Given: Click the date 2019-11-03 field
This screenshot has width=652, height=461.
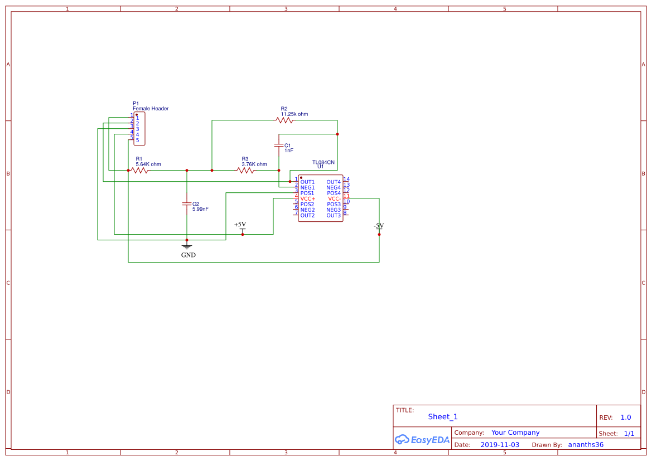Looking at the screenshot, I should pos(500,445).
